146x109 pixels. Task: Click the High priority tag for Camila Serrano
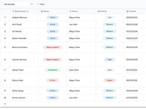[109, 60]
